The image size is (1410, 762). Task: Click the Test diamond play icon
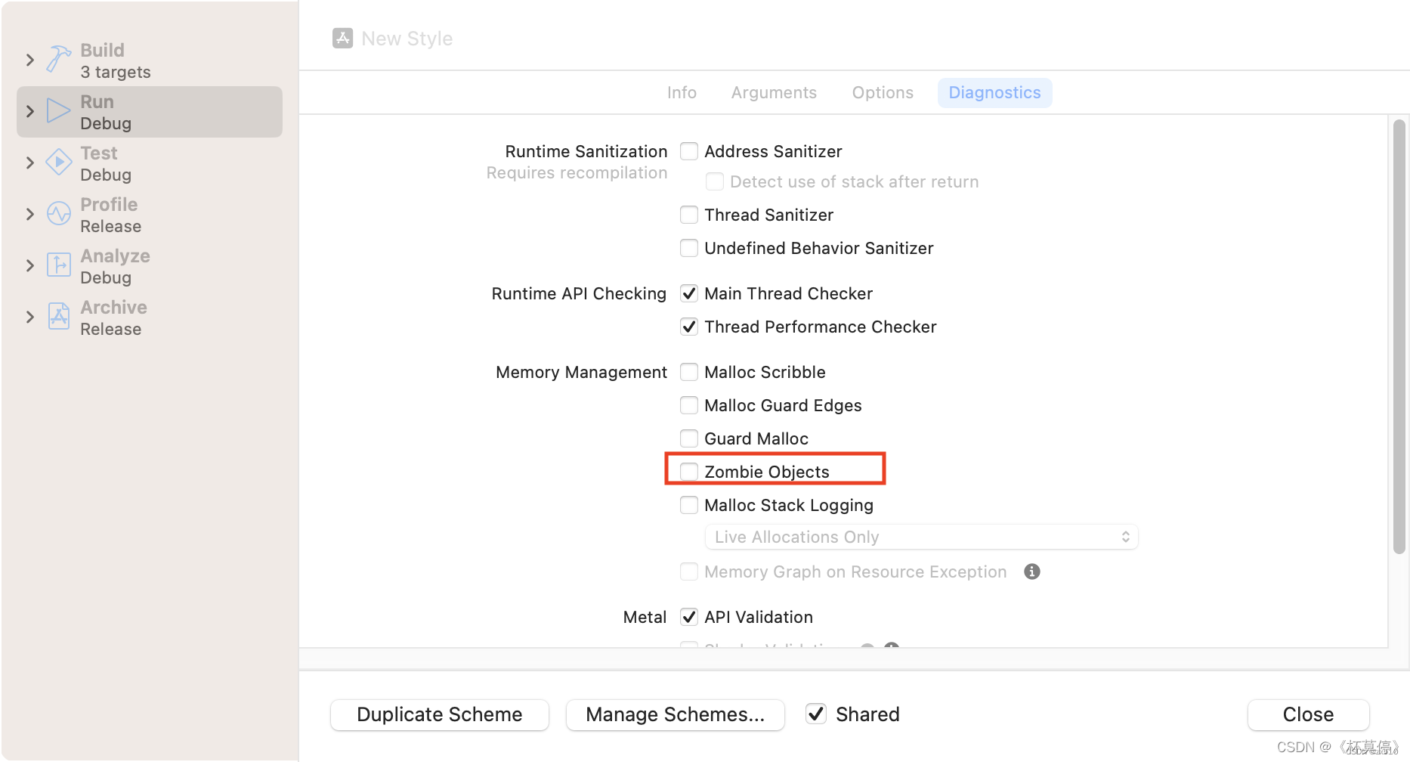pyautogui.click(x=59, y=162)
